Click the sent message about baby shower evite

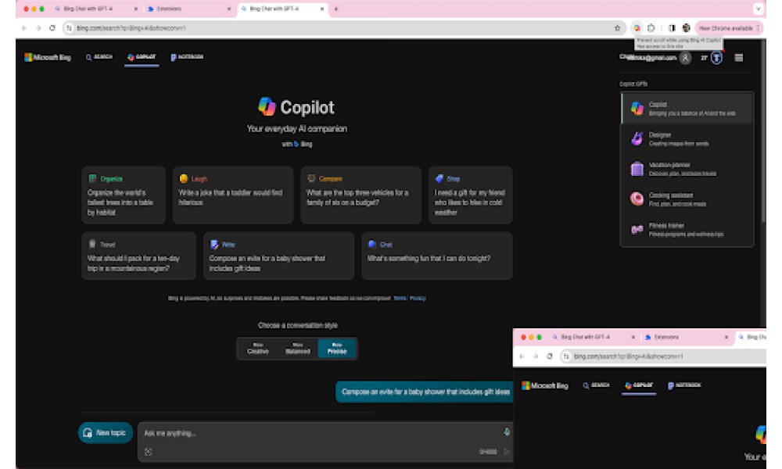click(x=425, y=392)
